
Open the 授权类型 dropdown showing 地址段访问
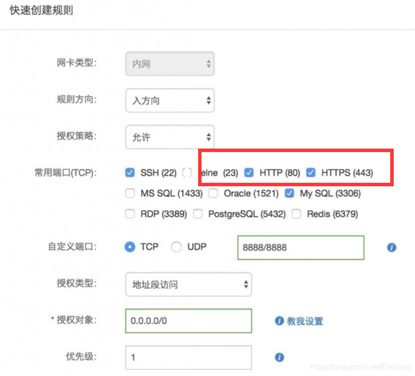pos(189,284)
